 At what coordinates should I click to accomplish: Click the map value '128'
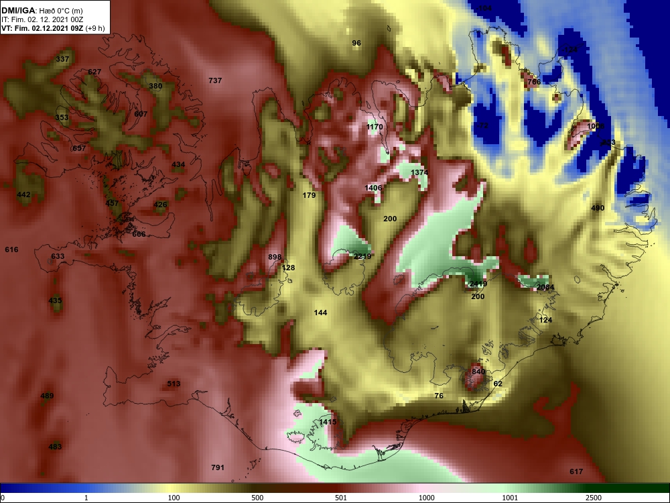point(288,268)
